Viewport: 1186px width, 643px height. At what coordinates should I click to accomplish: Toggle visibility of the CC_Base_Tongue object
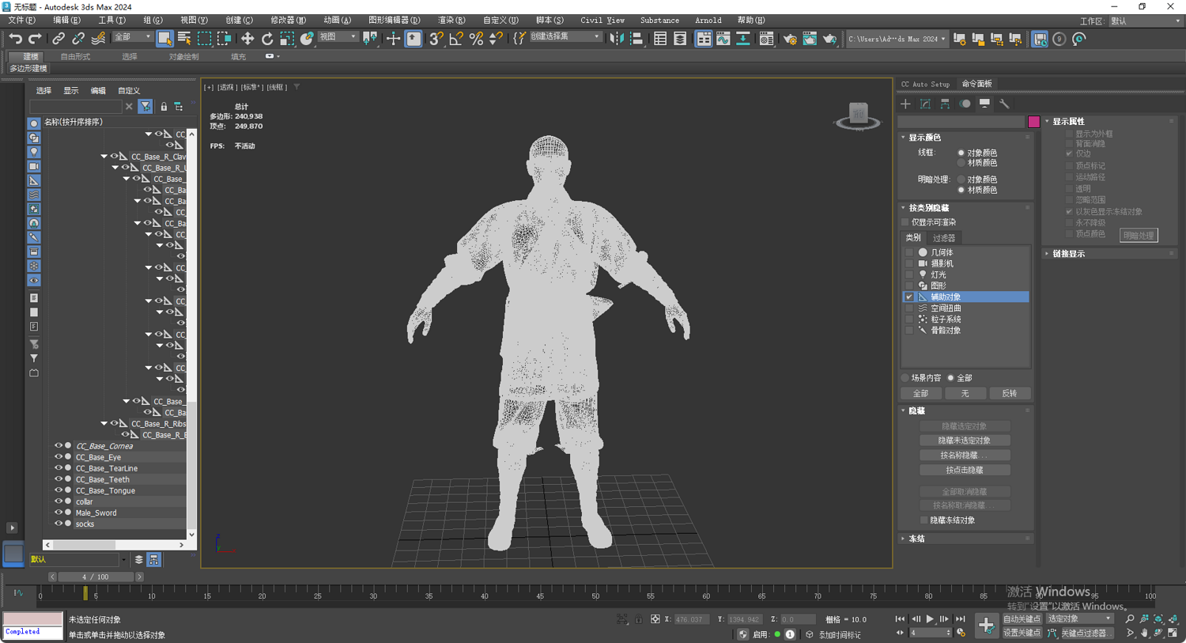click(x=59, y=490)
